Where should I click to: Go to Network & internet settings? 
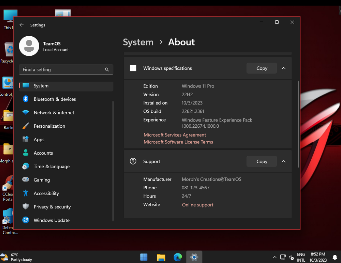click(66, 113)
